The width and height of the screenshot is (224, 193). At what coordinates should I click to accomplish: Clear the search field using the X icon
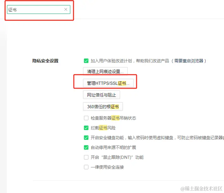tap(66, 9)
